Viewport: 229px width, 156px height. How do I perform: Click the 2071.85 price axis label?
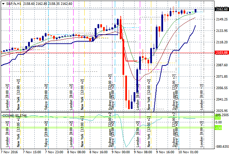[x=222, y=76]
